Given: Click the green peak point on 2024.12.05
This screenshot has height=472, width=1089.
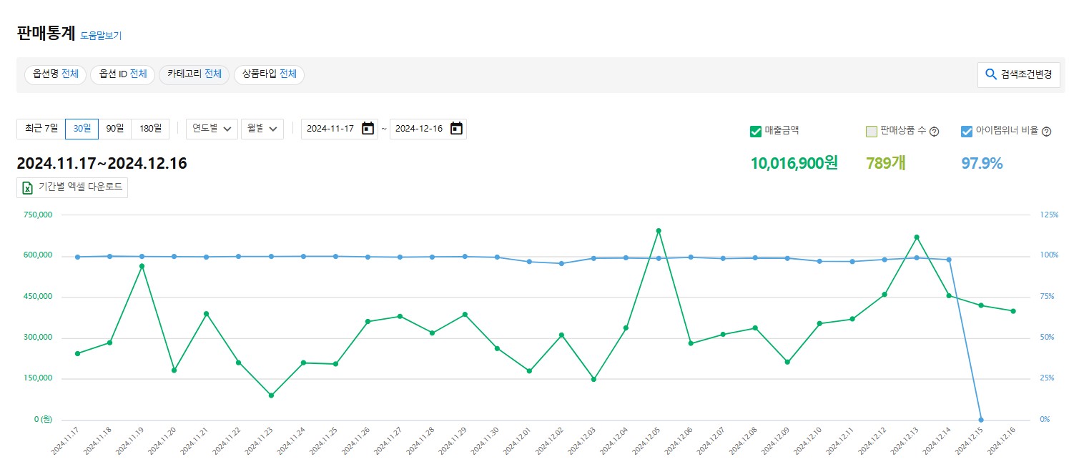Looking at the screenshot, I should pos(659,231).
